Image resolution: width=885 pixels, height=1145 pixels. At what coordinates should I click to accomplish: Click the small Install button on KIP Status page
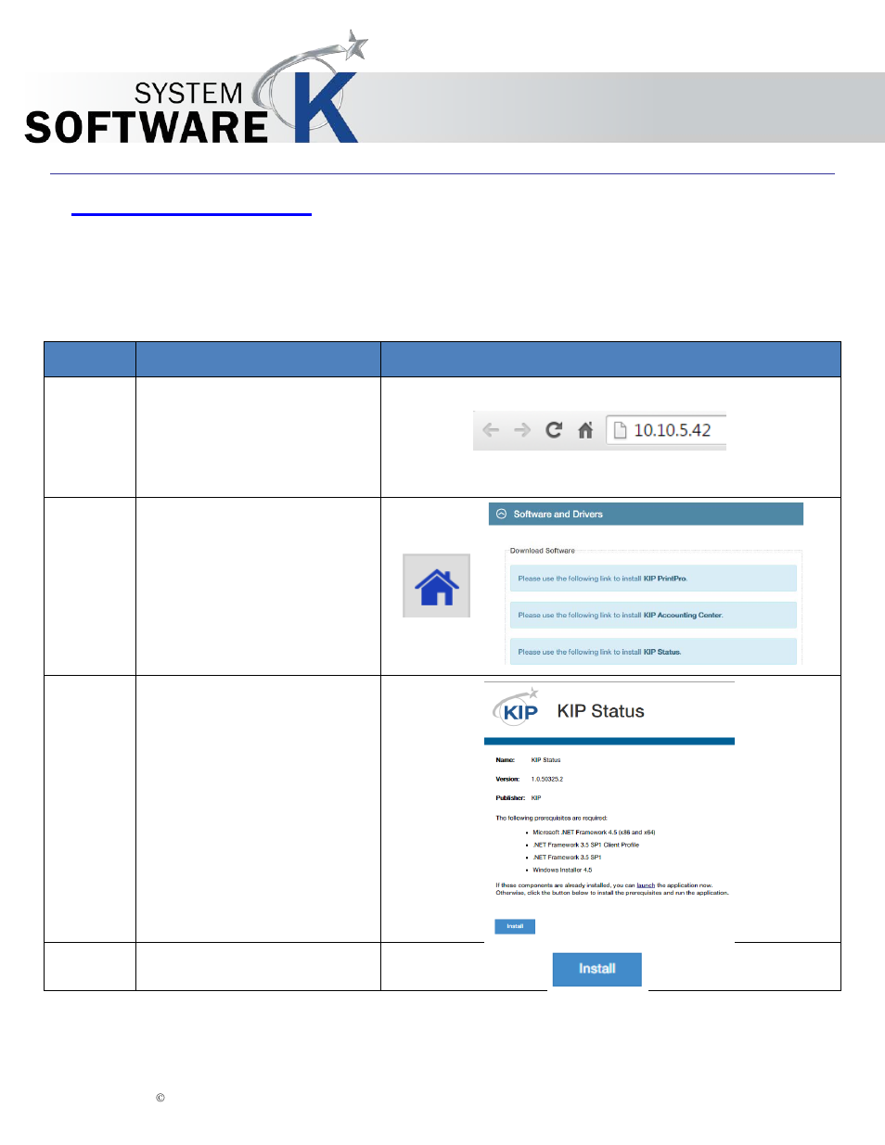(x=515, y=926)
